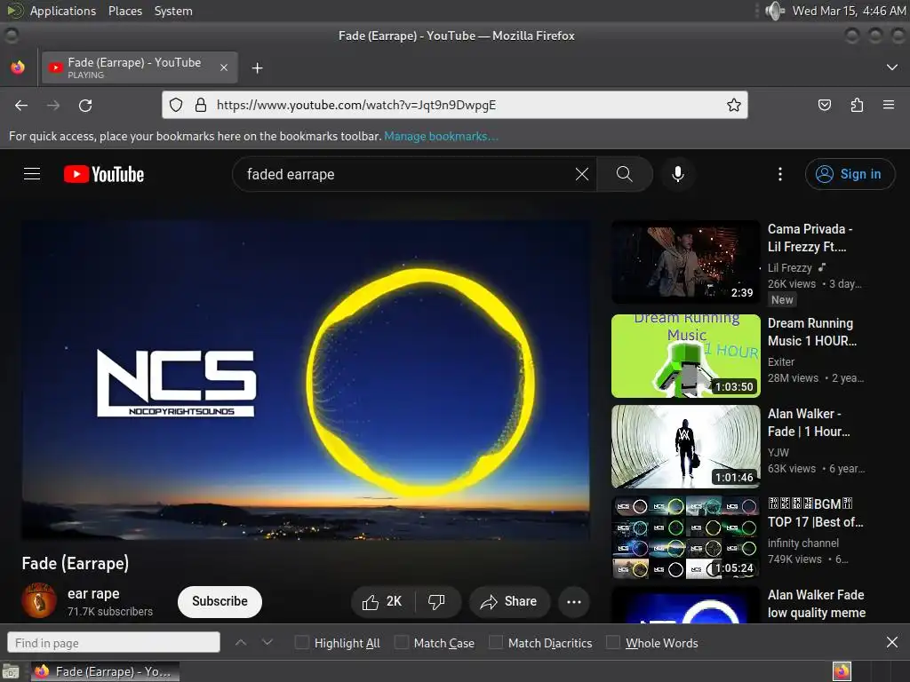Open tracking protection shield icon
The height and width of the screenshot is (682, 910).
(176, 105)
